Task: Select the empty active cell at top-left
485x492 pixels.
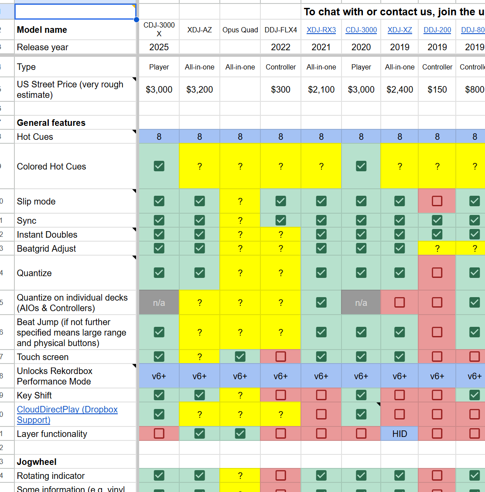Action: tap(75, 12)
